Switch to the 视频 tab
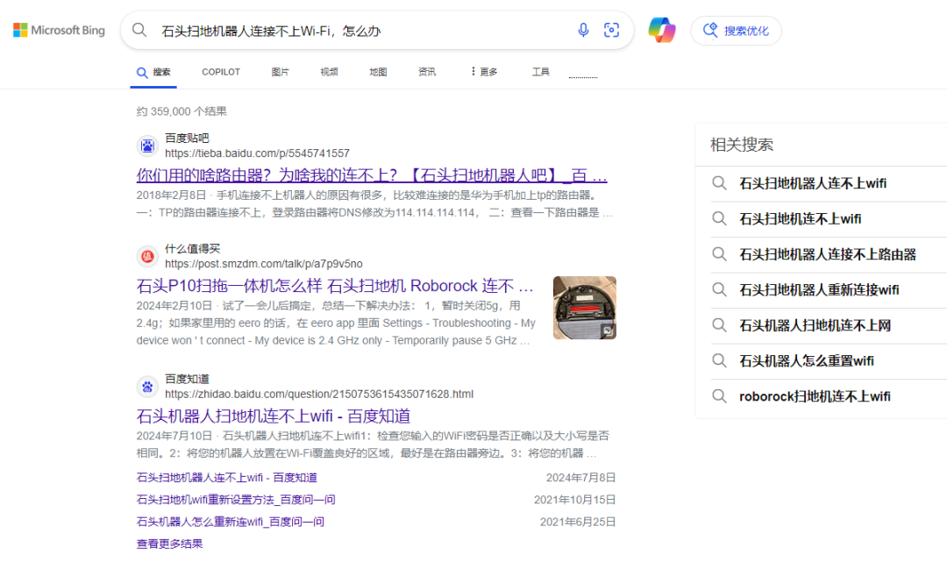947x562 pixels. click(329, 72)
